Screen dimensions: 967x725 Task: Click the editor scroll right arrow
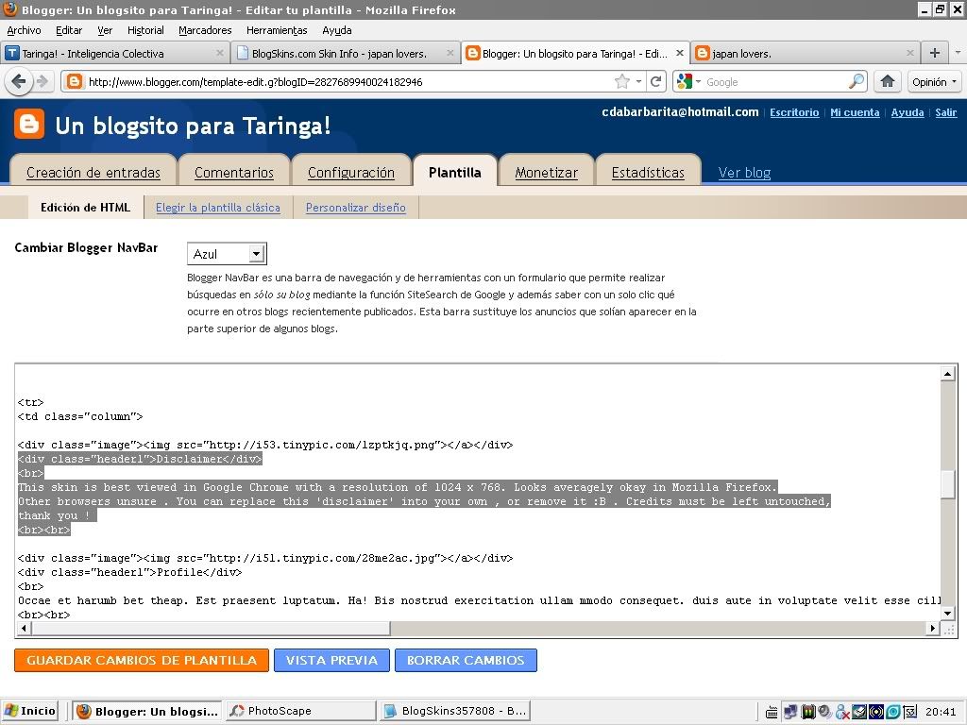coord(932,628)
